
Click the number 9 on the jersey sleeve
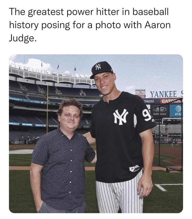click(147, 115)
